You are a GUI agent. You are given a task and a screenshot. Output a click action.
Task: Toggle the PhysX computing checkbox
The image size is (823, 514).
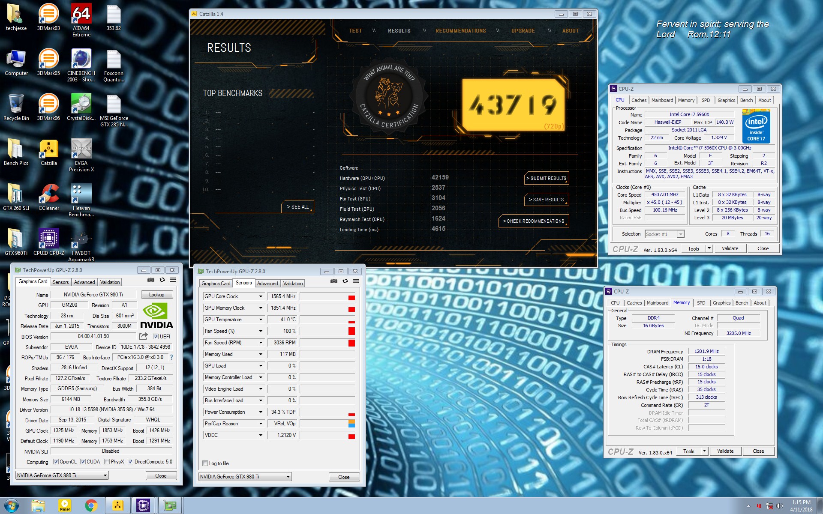tap(107, 462)
